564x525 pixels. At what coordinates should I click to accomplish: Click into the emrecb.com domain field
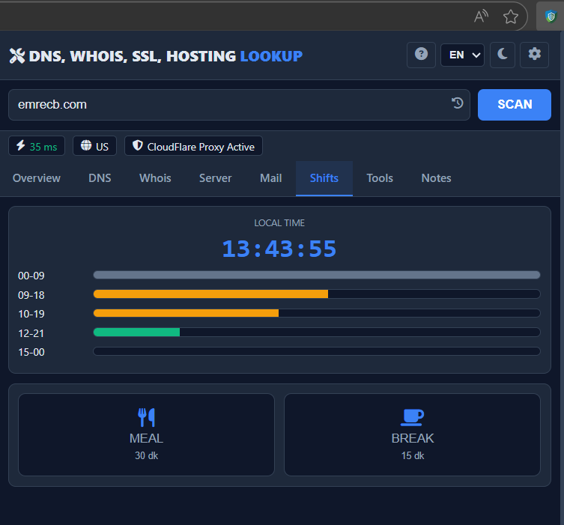click(x=225, y=105)
